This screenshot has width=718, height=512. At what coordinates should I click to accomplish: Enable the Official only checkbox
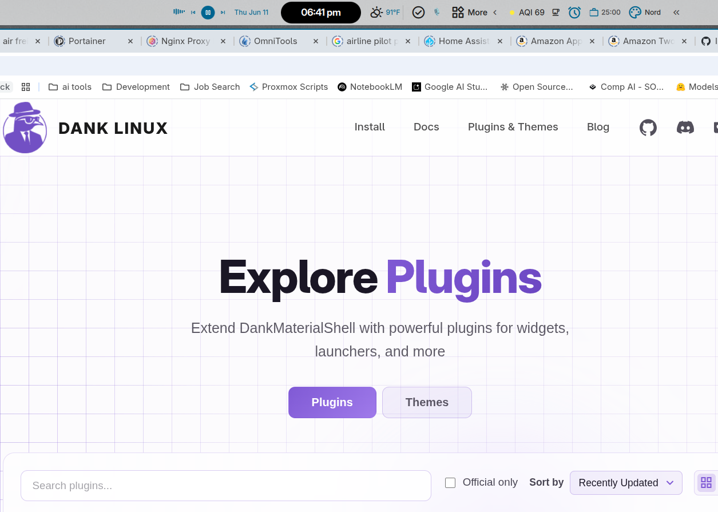coord(450,483)
